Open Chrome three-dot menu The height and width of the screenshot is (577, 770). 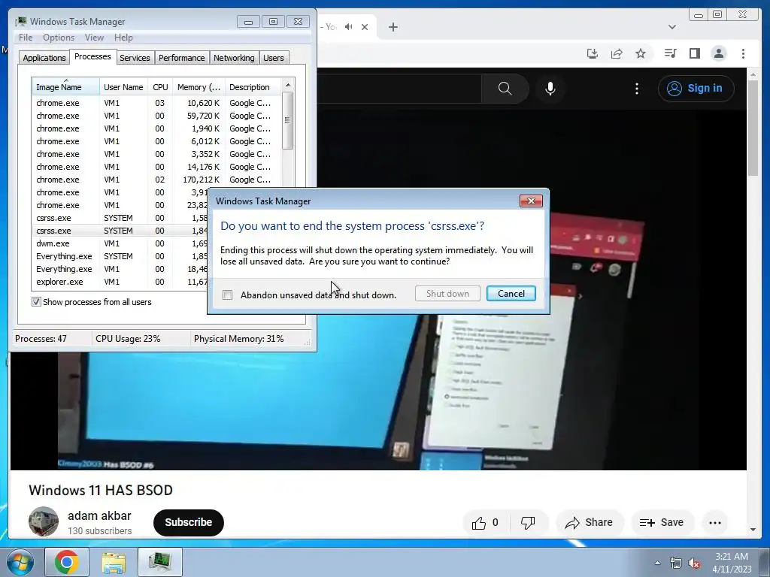[x=743, y=53]
